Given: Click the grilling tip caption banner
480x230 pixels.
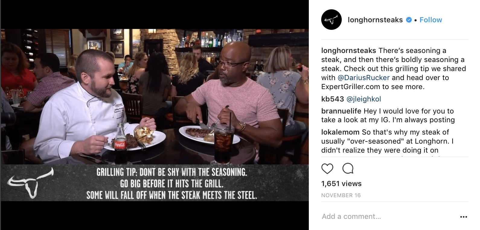Looking at the screenshot, I should point(171,184).
